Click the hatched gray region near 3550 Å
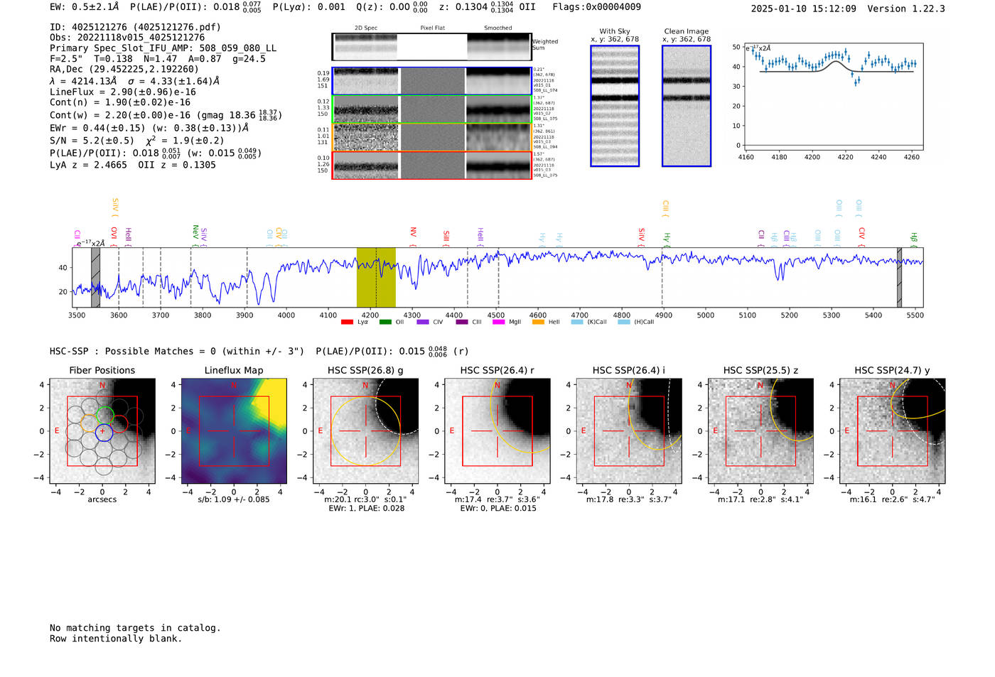995x677 pixels. [x=95, y=277]
